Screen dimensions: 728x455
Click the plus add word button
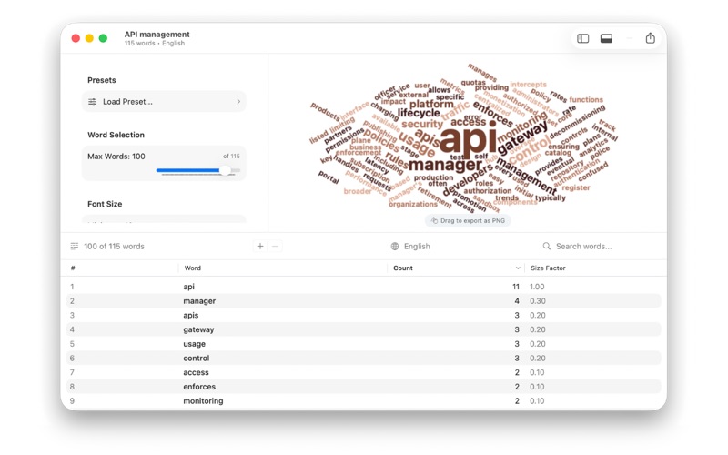(x=260, y=246)
